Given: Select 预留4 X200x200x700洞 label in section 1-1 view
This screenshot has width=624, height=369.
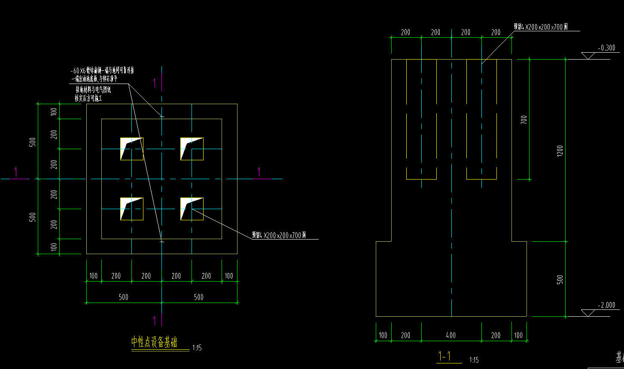Looking at the screenshot, I should 541,27.
